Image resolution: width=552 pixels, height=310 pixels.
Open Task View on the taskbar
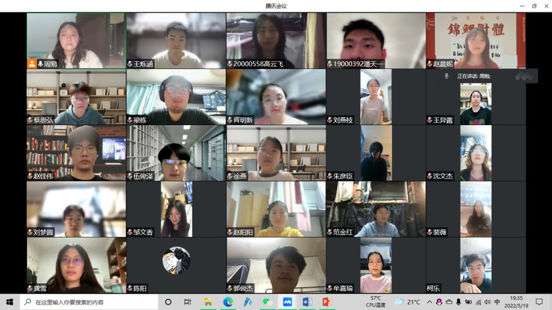pyautogui.click(x=187, y=302)
